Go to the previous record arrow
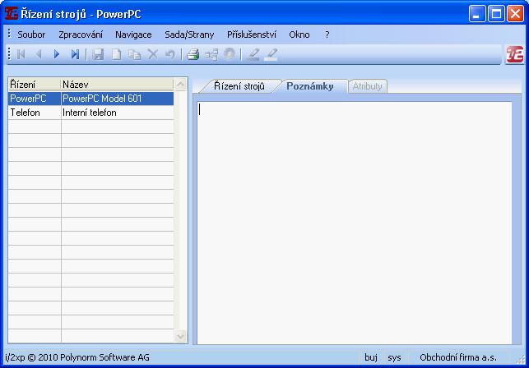 tap(39, 54)
